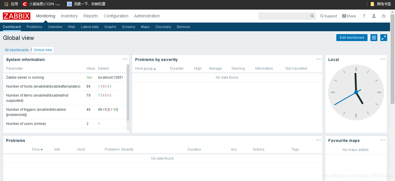Screen dimensions: 395x181
Task: Click the ZABBIX logo
Action: click(x=16, y=16)
